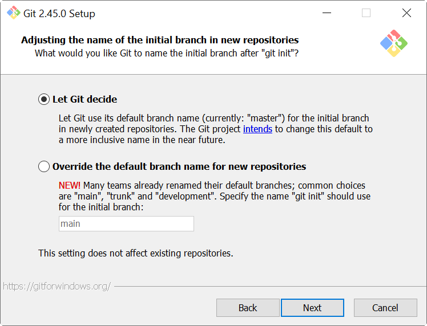Click the paragraph mentioning the "master" default branch

click(214, 129)
